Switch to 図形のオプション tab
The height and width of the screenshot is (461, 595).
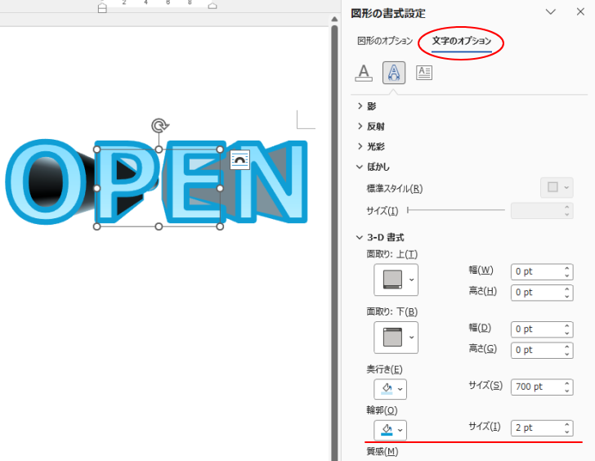pos(385,41)
